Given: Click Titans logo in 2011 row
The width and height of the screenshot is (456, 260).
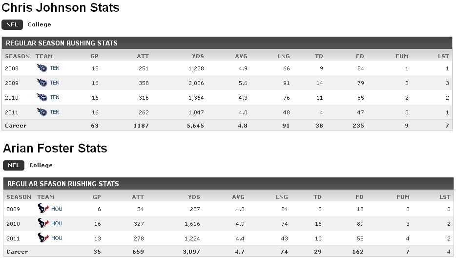Looking at the screenshot, I should click(42, 112).
